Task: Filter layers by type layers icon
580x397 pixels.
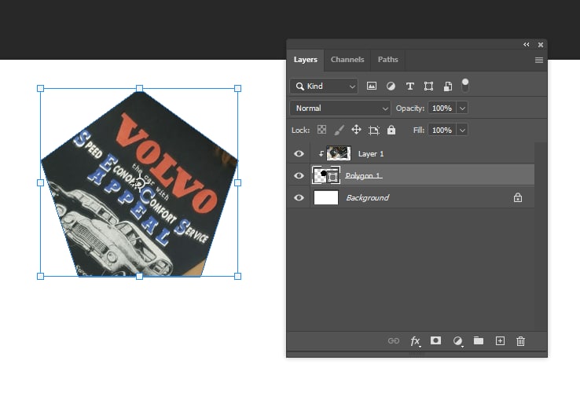Action: click(409, 86)
